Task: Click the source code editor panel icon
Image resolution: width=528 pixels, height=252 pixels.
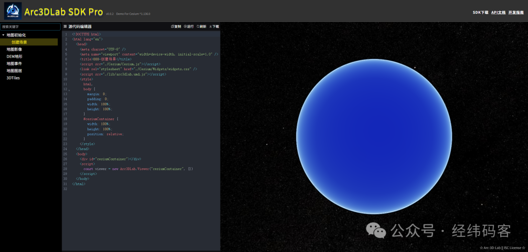Action: [66, 26]
